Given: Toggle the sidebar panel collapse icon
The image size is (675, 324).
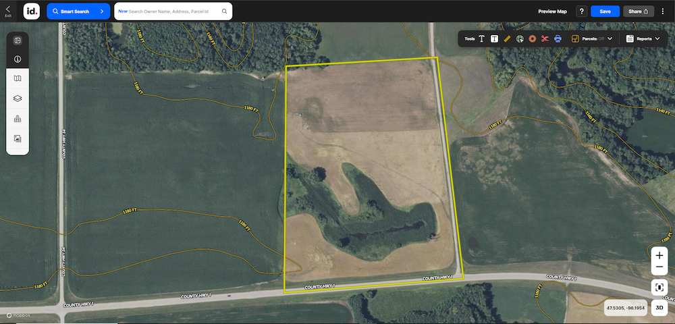Looking at the screenshot, I should point(18,40).
